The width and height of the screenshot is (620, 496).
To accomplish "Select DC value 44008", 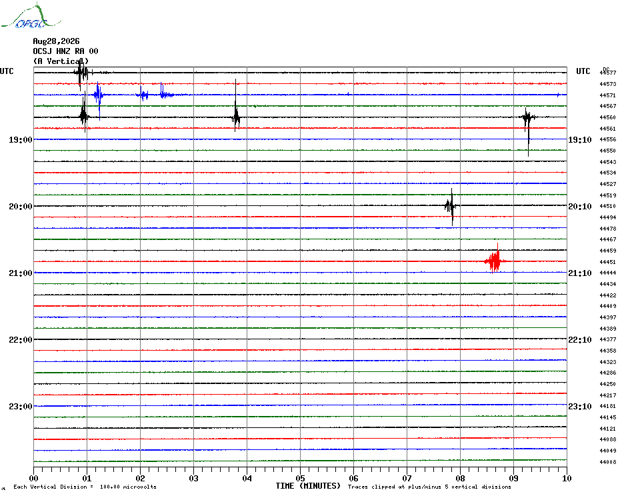I will point(608,462).
